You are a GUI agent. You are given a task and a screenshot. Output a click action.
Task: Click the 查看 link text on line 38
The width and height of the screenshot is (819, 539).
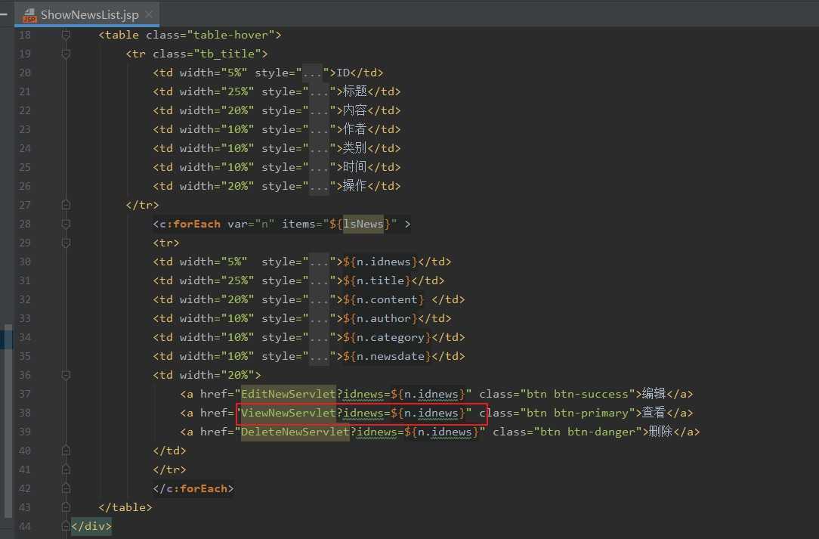click(654, 413)
